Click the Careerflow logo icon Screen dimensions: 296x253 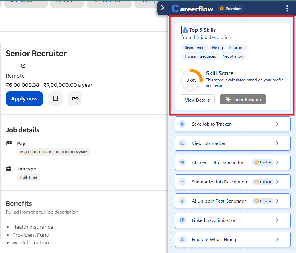coord(175,9)
